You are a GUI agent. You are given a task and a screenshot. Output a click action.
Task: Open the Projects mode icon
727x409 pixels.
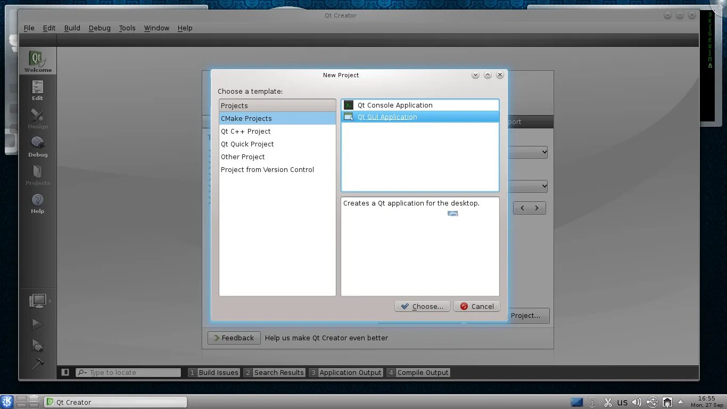coord(37,175)
